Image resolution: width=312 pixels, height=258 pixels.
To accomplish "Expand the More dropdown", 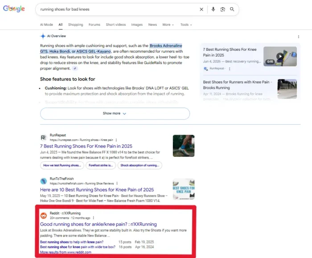I will pyautogui.click(x=168, y=25).
